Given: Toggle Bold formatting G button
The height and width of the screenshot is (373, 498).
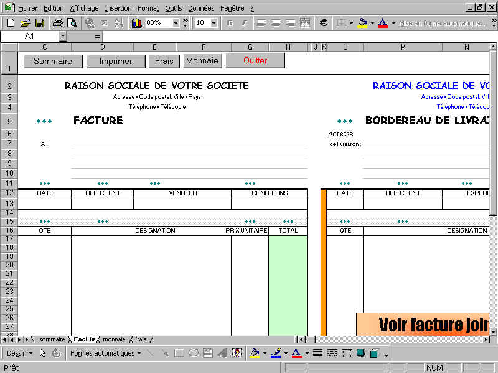Looking at the screenshot, I should point(230,23).
